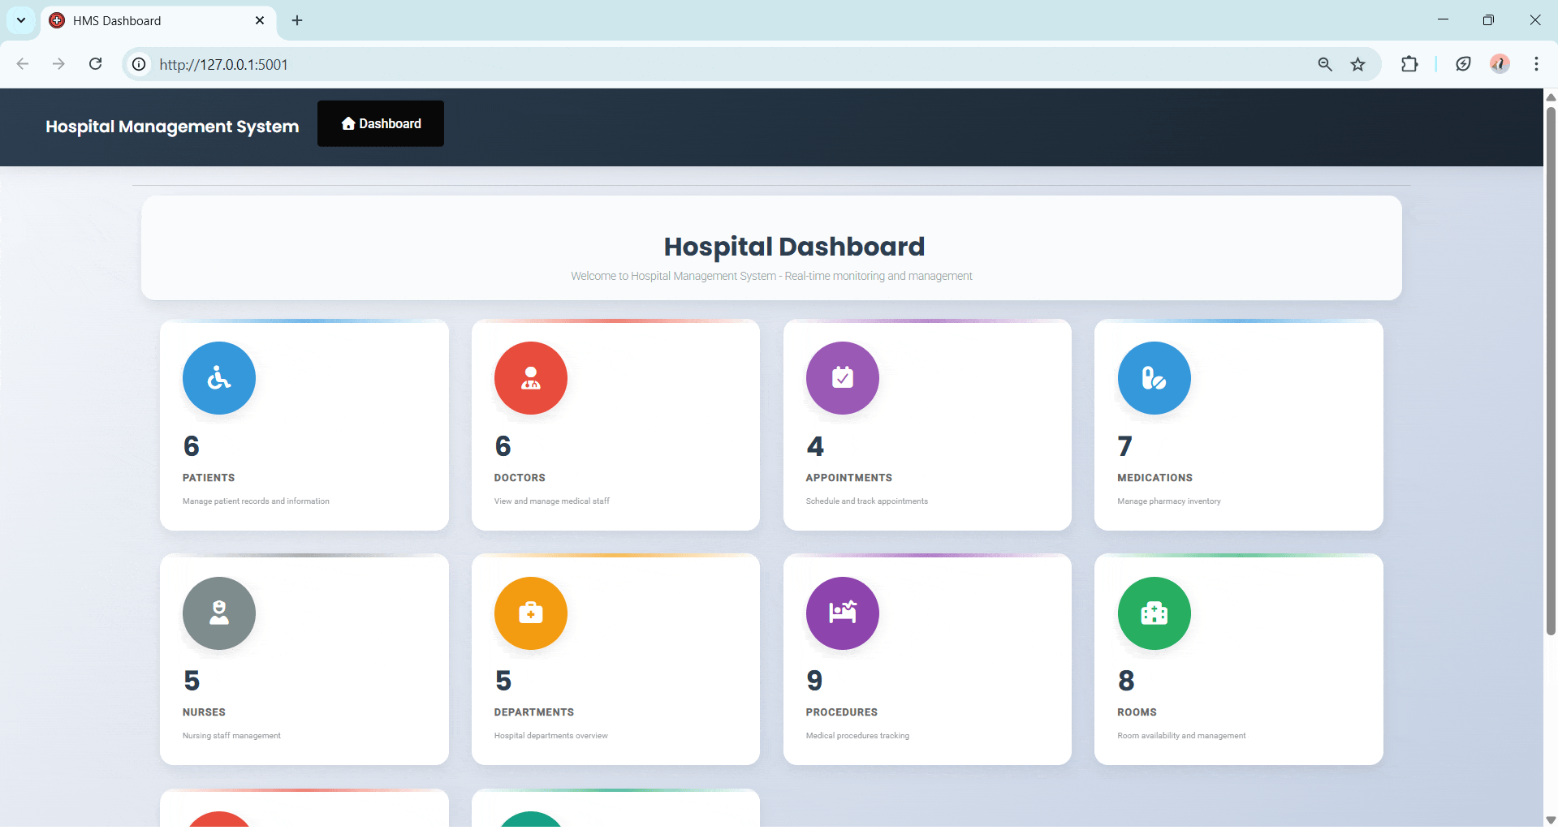
Task: Click Hospital Management System brand link
Action: [172, 127]
